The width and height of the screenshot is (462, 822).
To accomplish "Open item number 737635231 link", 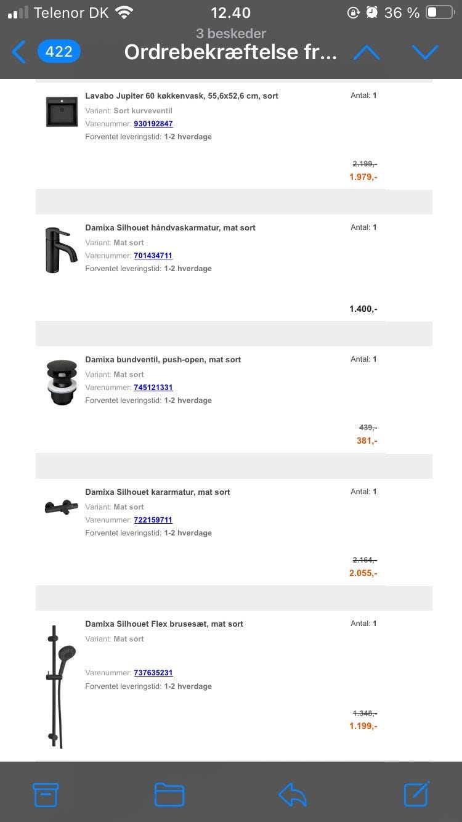I will [x=153, y=673].
